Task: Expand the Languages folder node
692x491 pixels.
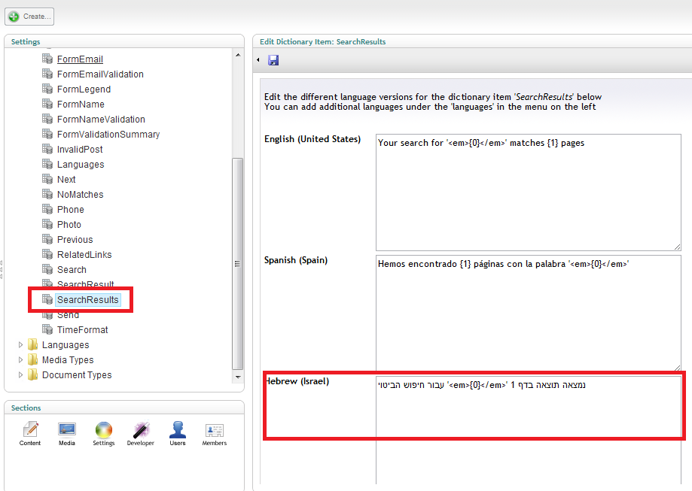Action: [20, 344]
